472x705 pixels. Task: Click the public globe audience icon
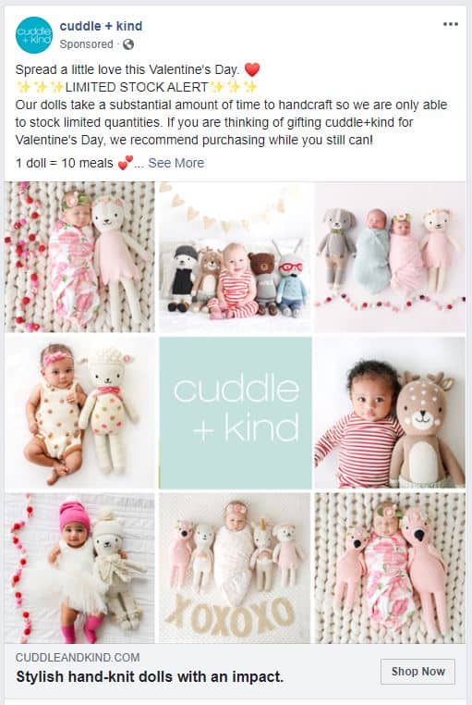(127, 44)
